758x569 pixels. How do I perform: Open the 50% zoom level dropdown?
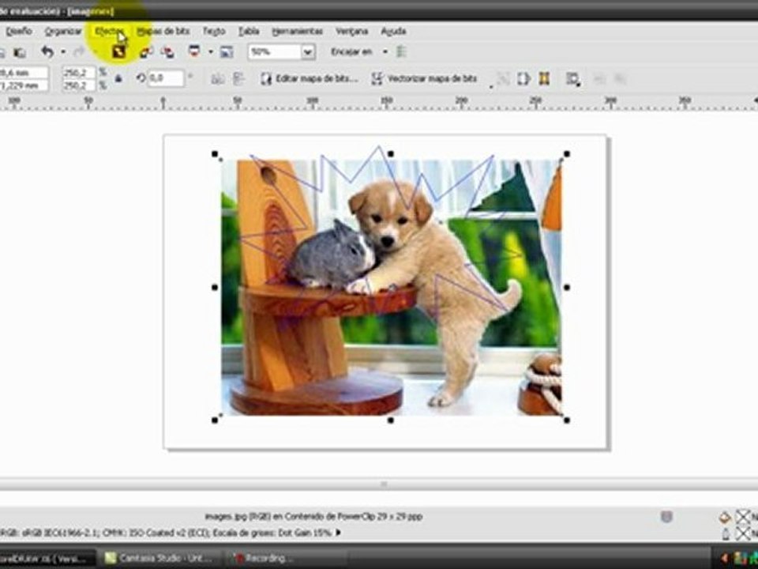(x=308, y=52)
